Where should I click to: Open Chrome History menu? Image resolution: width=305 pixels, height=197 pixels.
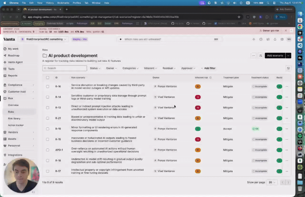click(x=50, y=3)
